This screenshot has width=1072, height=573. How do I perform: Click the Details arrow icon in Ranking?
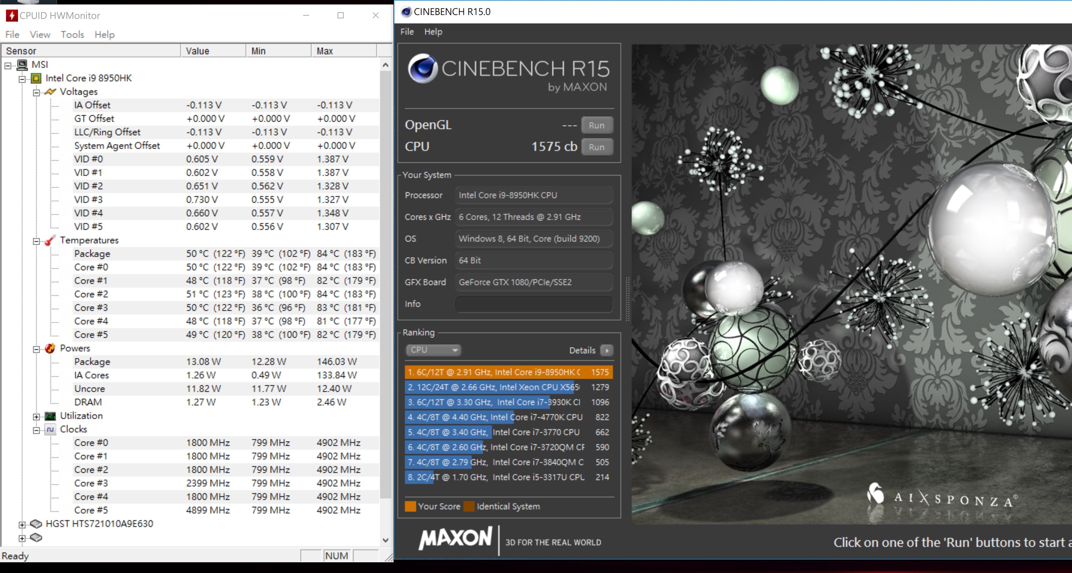tap(607, 350)
